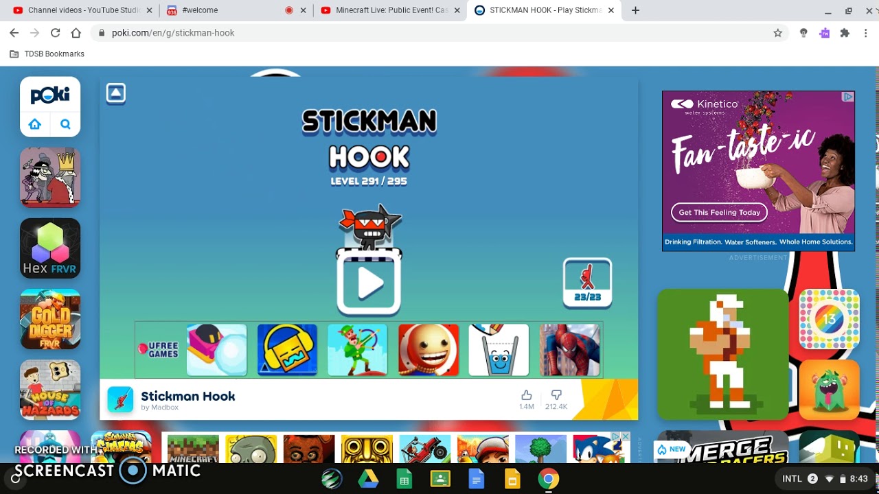Open a new browser tab

coord(635,10)
